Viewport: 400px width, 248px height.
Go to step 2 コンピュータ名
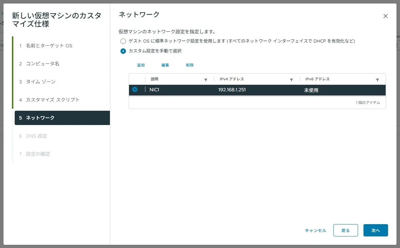pyautogui.click(x=62, y=64)
